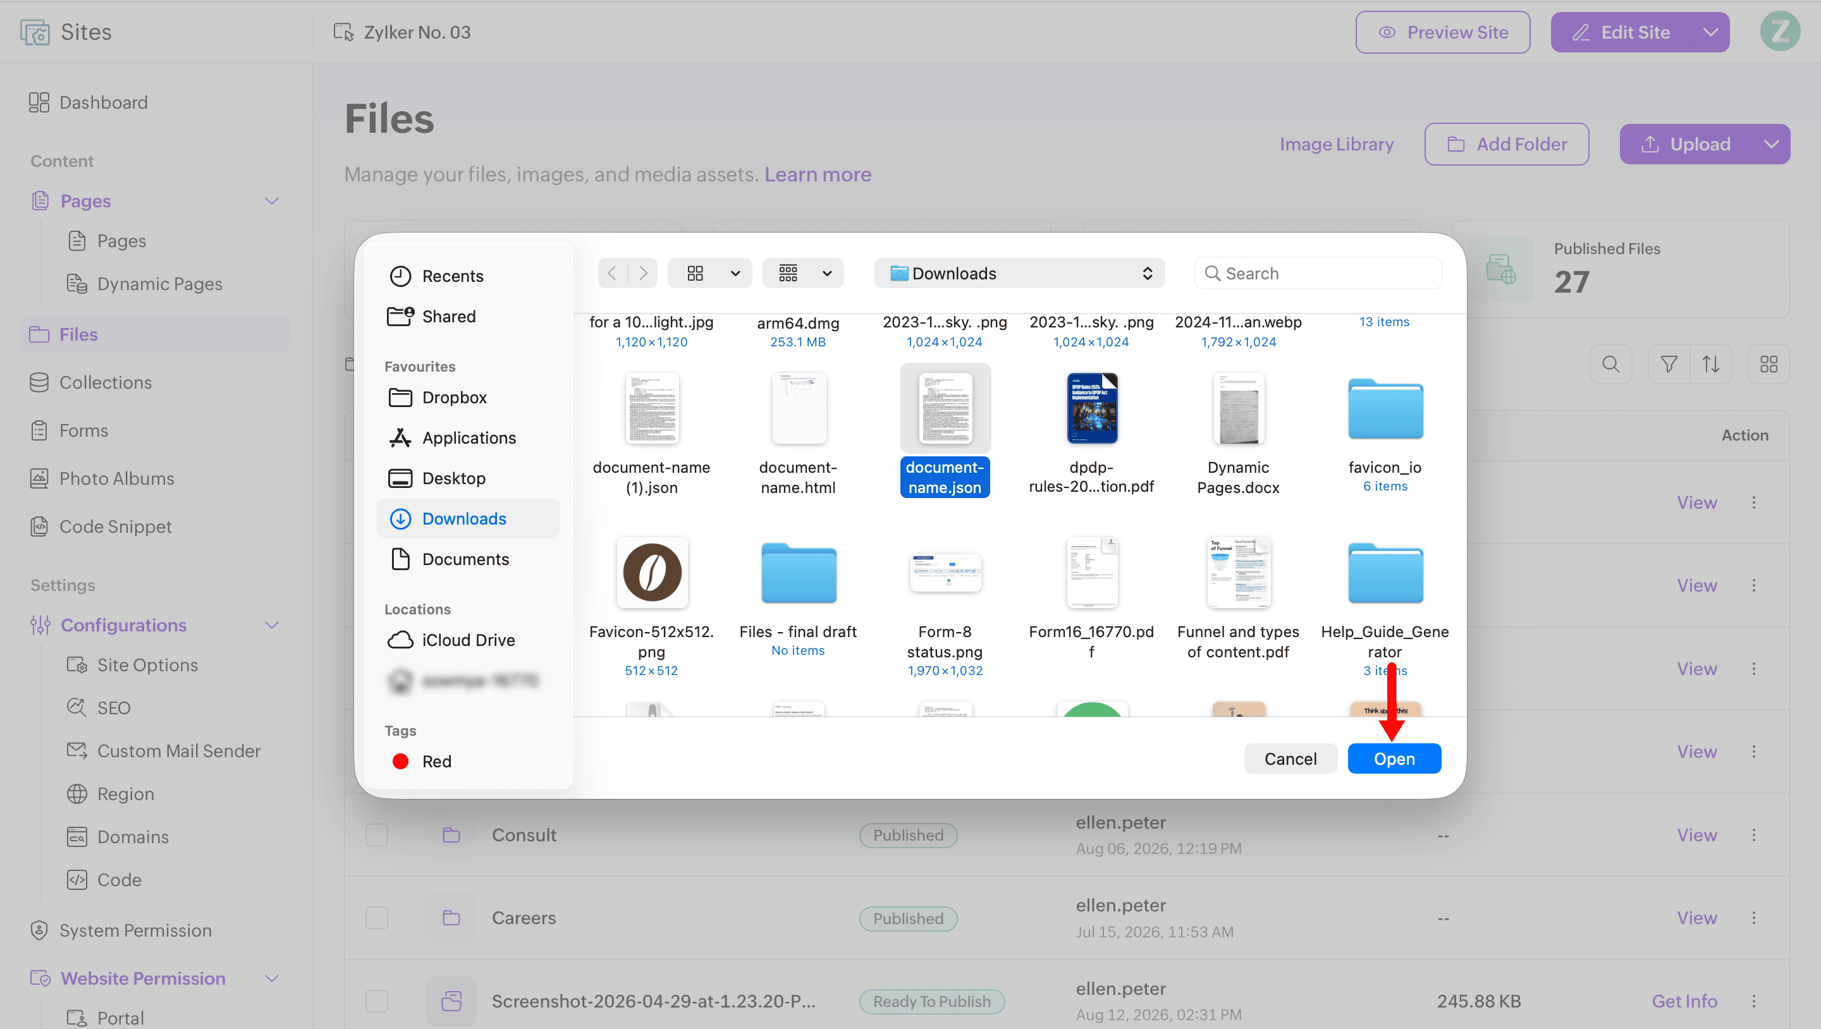The width and height of the screenshot is (1821, 1029).
Task: Click the back navigation arrow in dialog
Action: (x=612, y=273)
